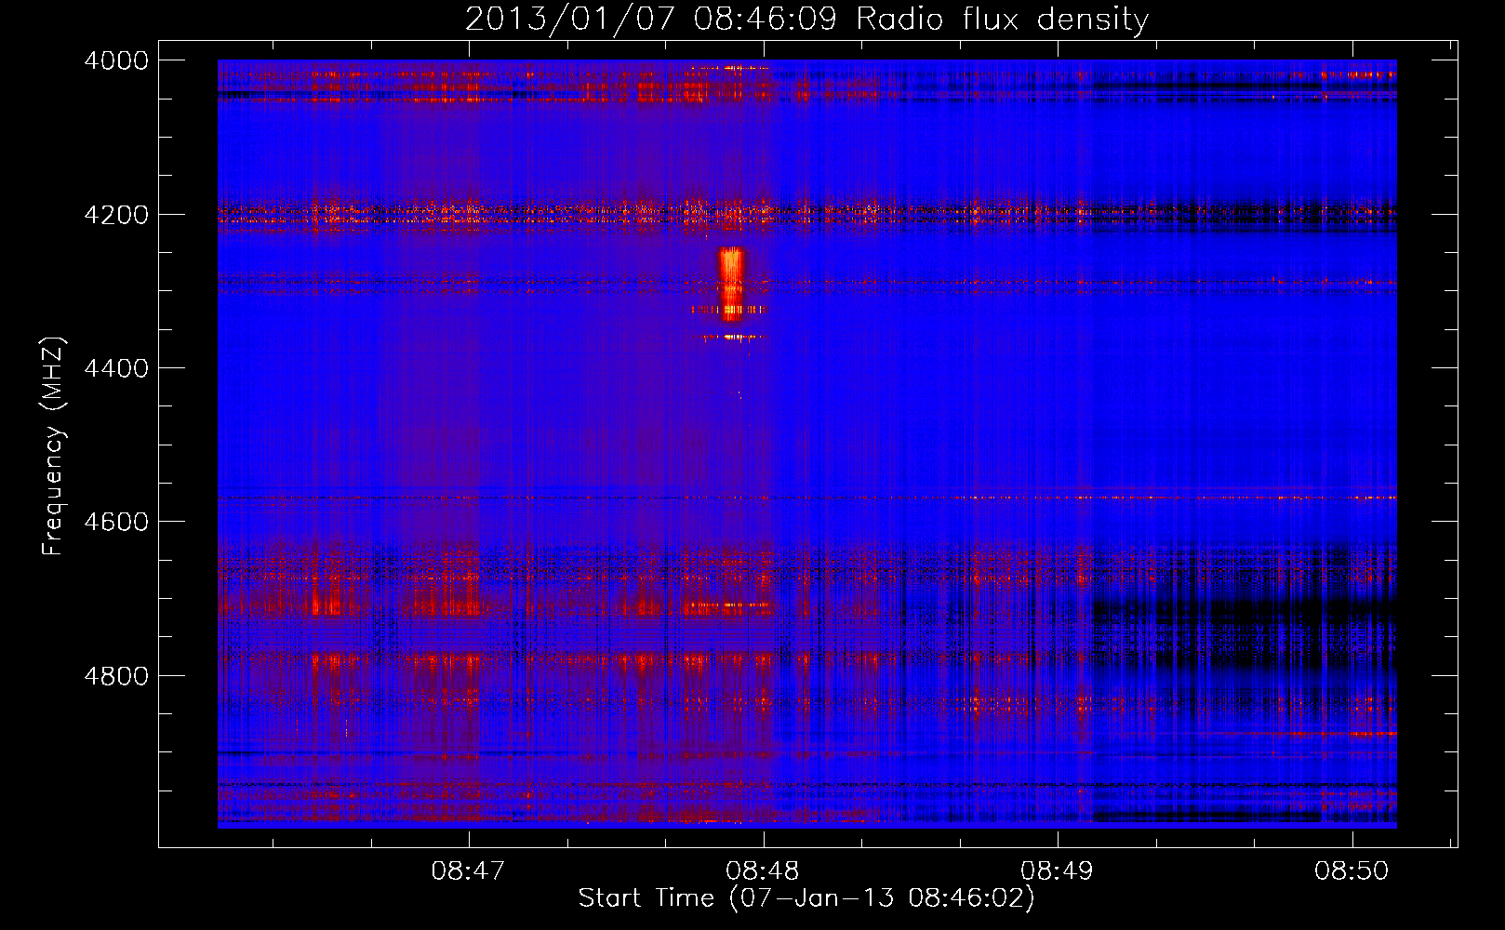Click the 4800 frequency tick label
This screenshot has height=930, width=1505.
[116, 675]
